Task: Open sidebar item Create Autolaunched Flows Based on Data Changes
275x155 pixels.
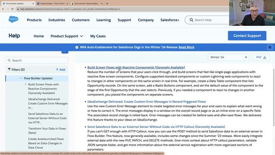Action: pyautogui.click(x=46, y=143)
